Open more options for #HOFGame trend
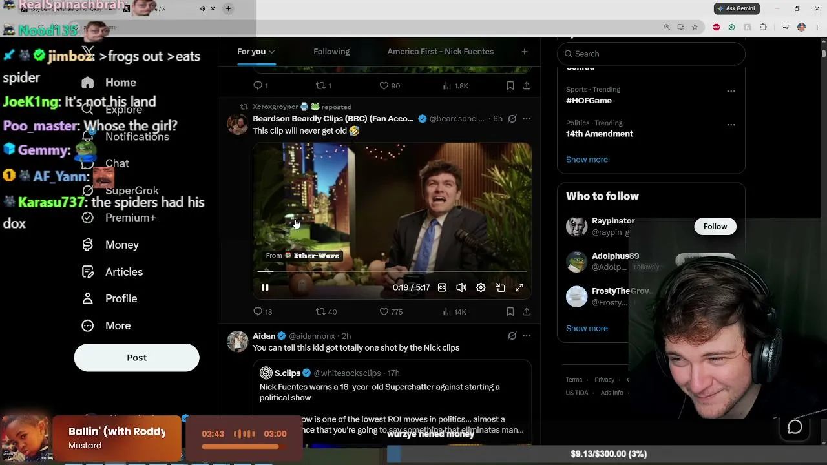This screenshot has width=827, height=465. tap(731, 91)
